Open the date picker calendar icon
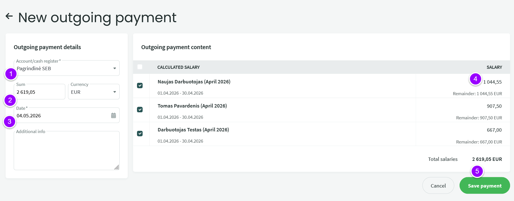 tap(113, 115)
